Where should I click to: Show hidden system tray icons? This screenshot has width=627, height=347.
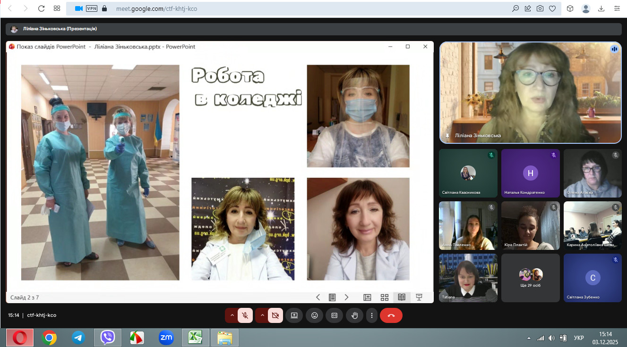(529, 338)
